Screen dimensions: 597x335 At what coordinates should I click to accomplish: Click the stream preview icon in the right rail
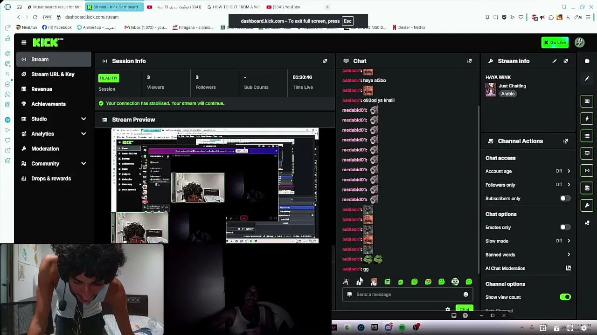click(x=587, y=101)
